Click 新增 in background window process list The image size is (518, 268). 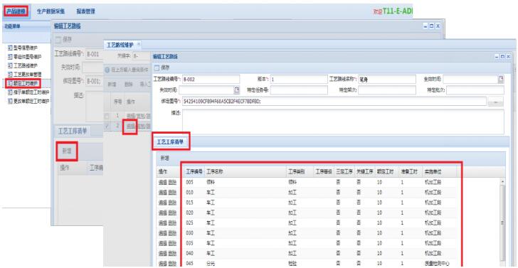click(x=67, y=151)
